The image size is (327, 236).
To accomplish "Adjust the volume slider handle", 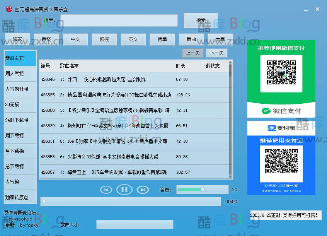I will (x=202, y=190).
